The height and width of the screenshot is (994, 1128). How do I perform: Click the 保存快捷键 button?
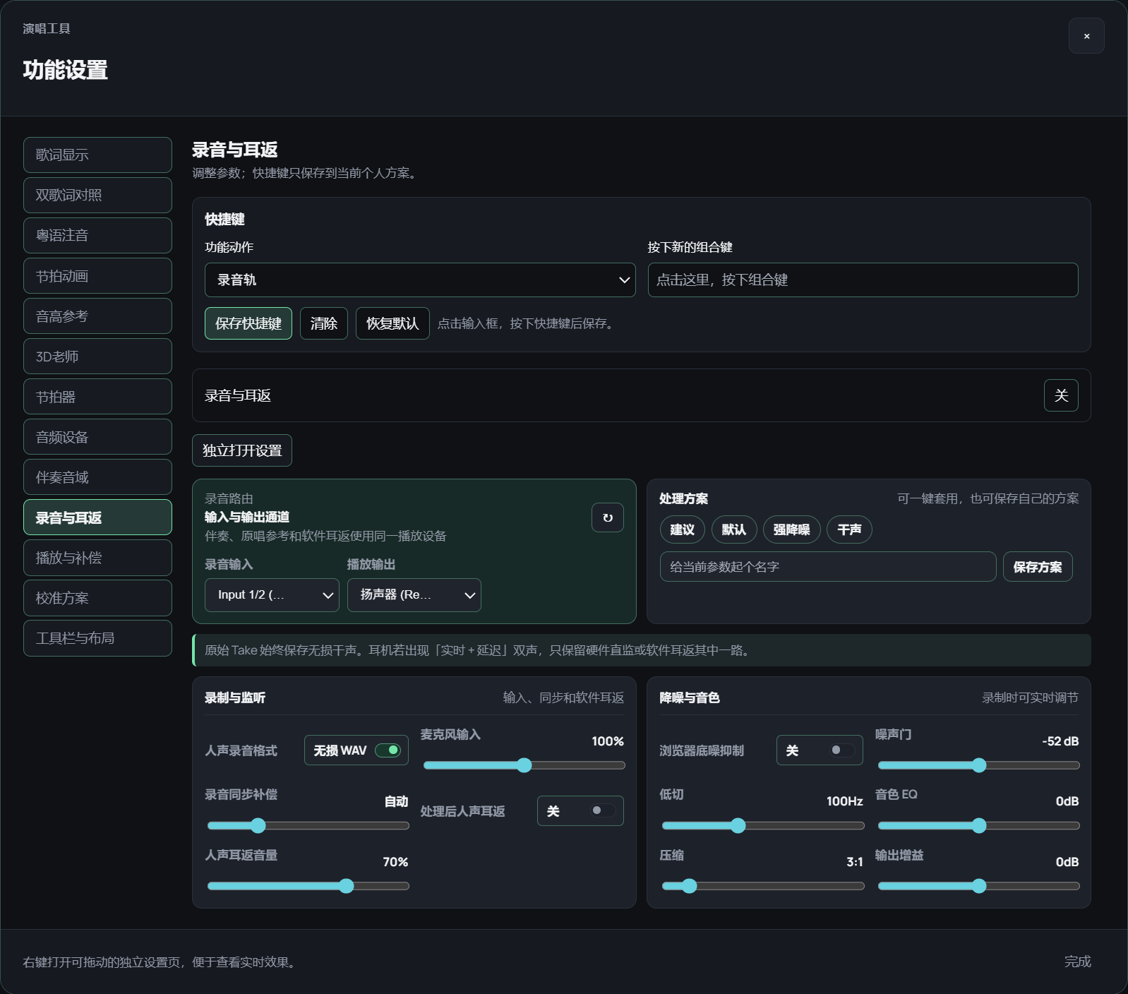point(248,323)
